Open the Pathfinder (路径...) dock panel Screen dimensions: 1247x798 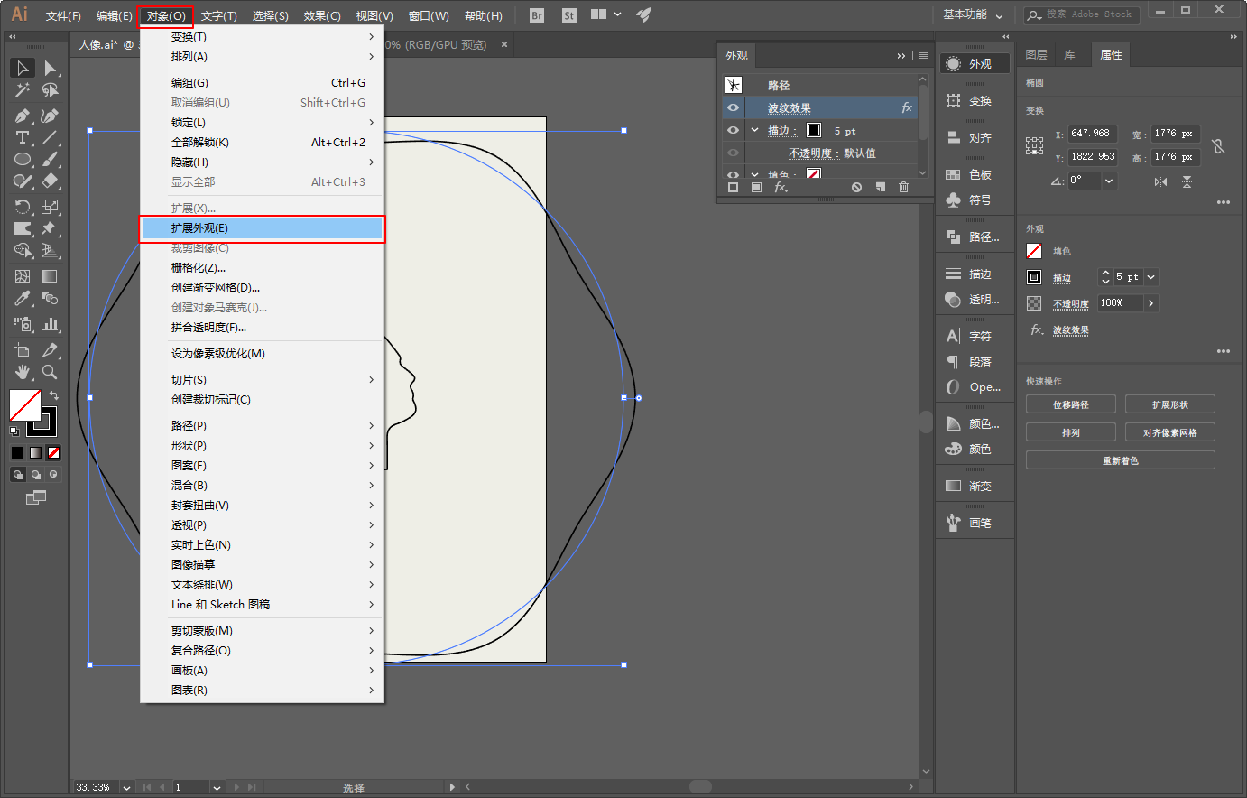pyautogui.click(x=975, y=237)
